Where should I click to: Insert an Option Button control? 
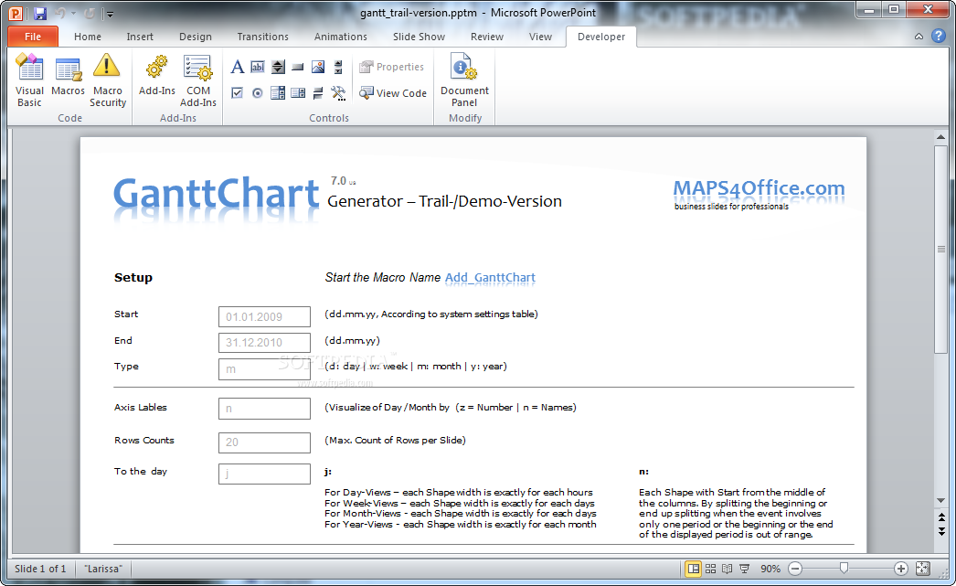[x=258, y=92]
